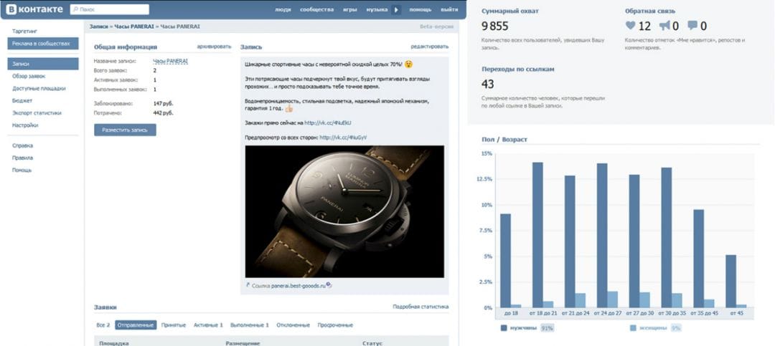Open order link after Закажи прямо сейчас
The width and height of the screenshot is (775, 346).
(x=328, y=122)
